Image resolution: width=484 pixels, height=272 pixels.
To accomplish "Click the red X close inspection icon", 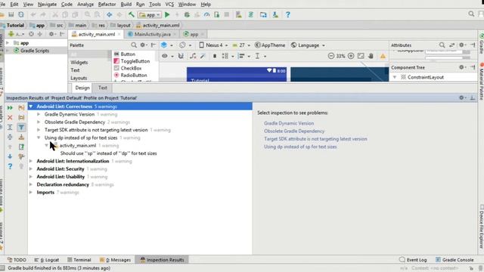I will 10,118.
